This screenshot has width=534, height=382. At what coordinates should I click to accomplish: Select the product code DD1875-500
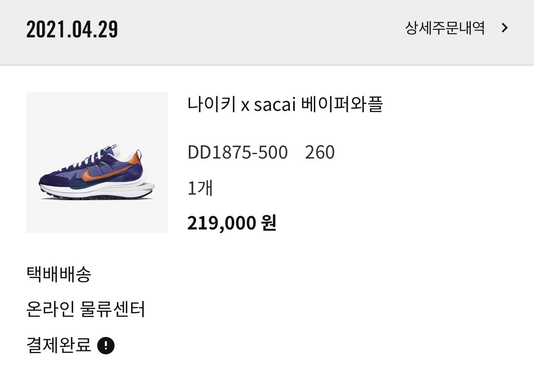[237, 153]
